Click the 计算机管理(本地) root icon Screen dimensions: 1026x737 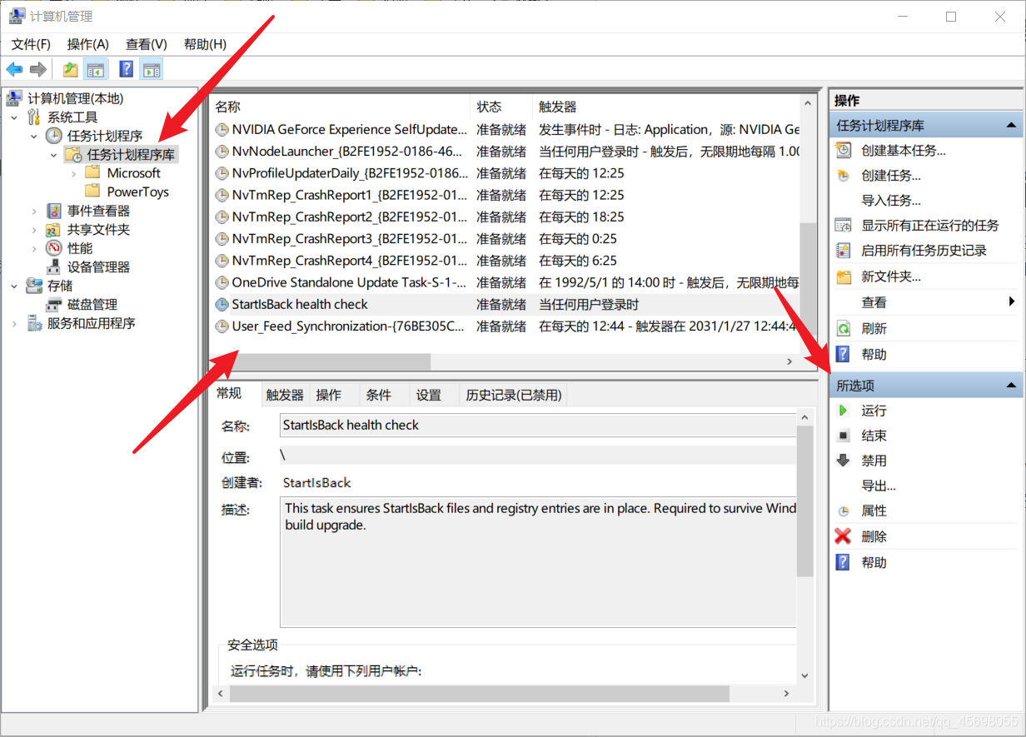click(14, 98)
